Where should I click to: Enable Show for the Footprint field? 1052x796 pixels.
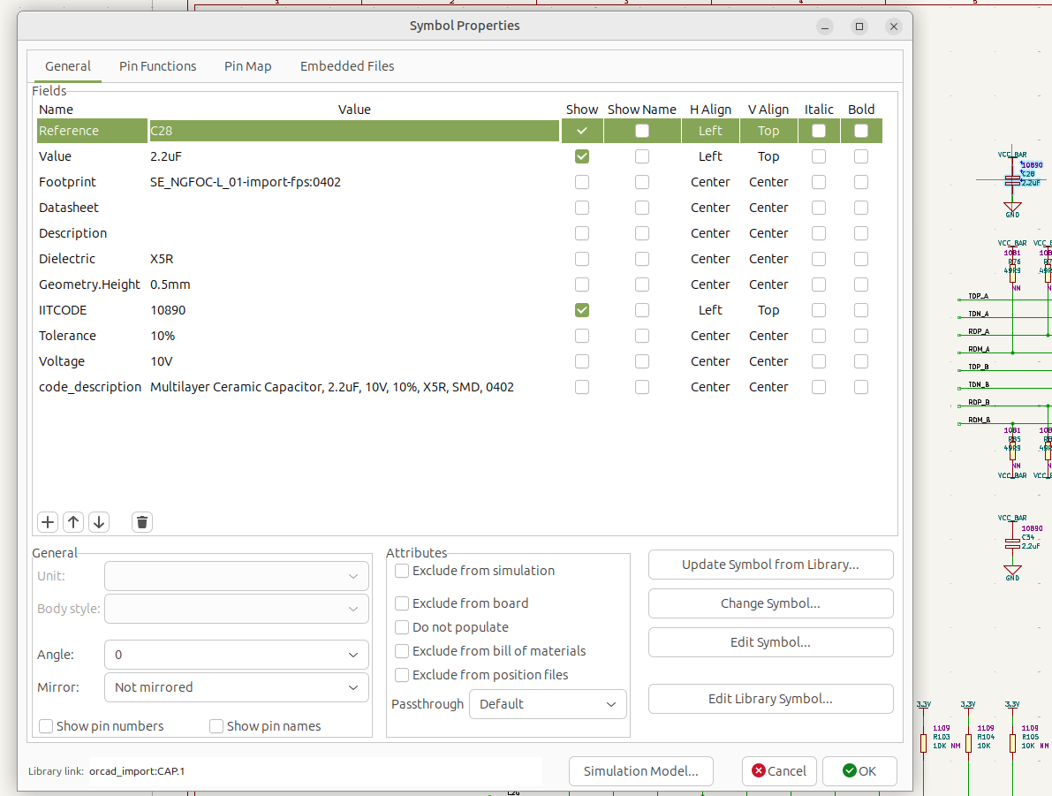click(x=582, y=182)
